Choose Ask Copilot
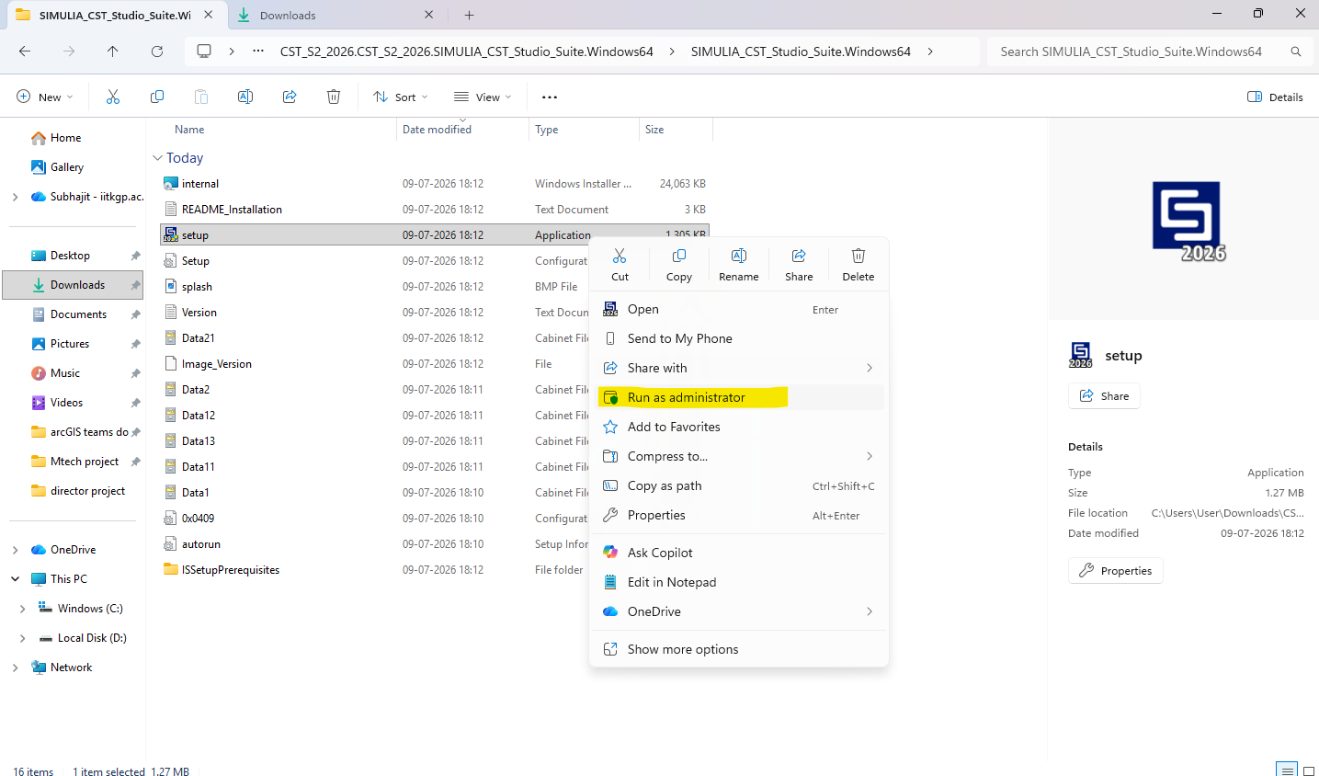1319x776 pixels. tap(739, 553)
